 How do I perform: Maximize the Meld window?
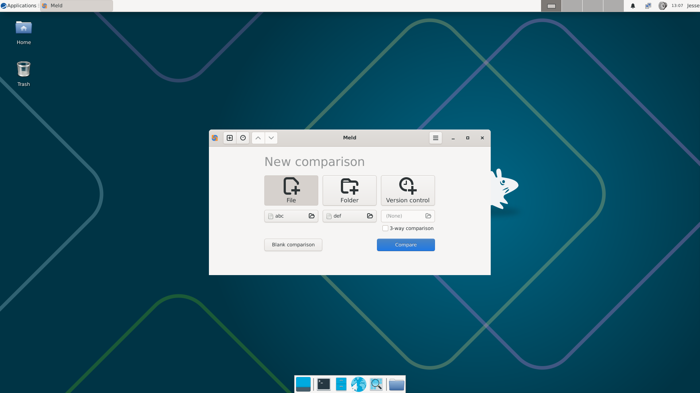(468, 138)
